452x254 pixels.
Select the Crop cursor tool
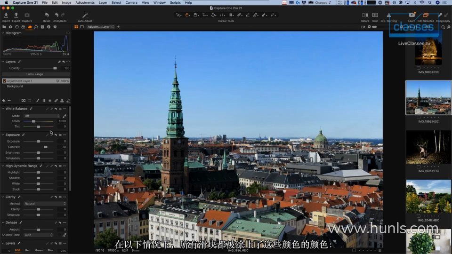click(205, 15)
